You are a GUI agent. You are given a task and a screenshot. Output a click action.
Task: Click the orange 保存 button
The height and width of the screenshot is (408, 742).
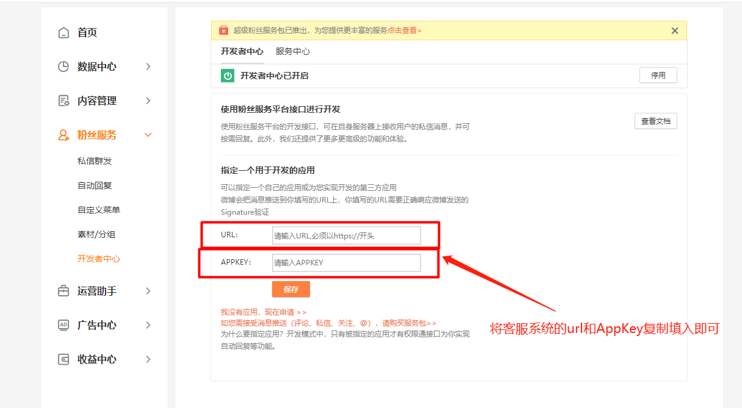point(291,290)
